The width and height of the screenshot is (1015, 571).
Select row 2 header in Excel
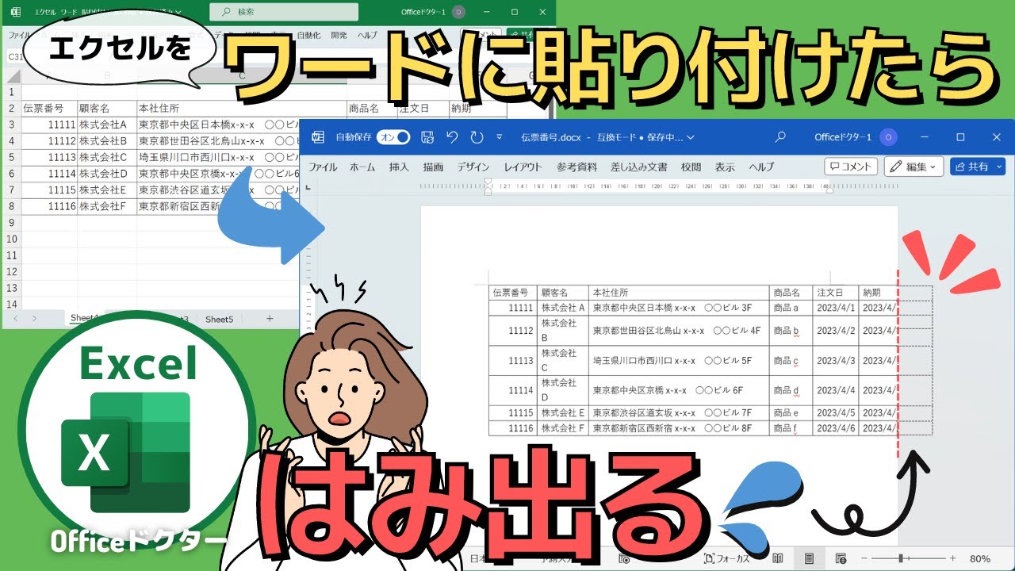[x=11, y=109]
